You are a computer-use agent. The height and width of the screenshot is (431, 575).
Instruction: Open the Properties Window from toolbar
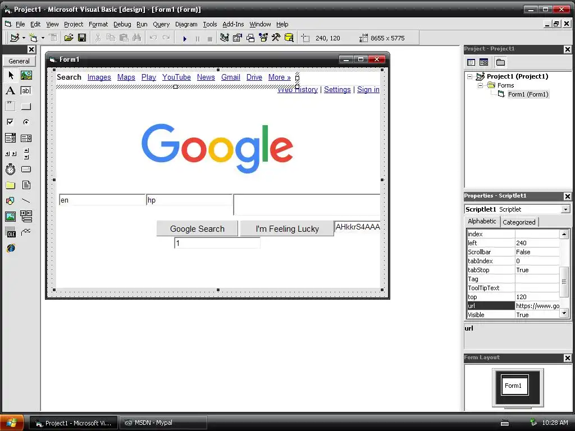coord(238,38)
